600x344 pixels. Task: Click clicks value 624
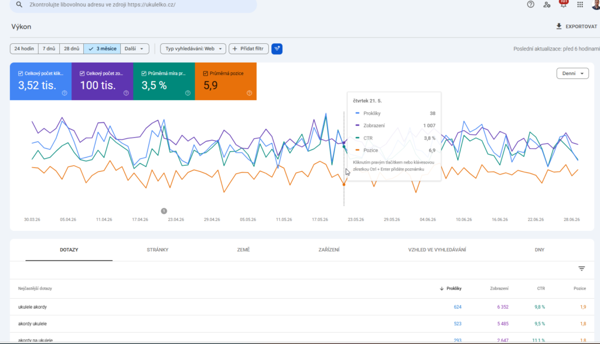[x=458, y=307]
